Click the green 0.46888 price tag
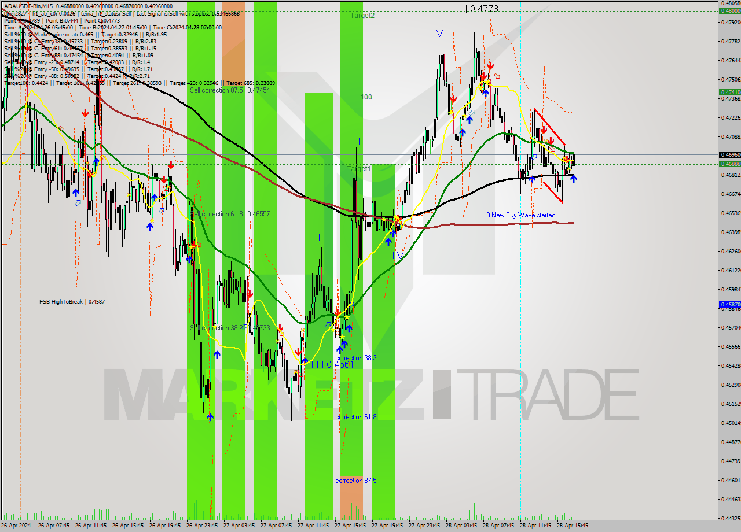 click(729, 164)
